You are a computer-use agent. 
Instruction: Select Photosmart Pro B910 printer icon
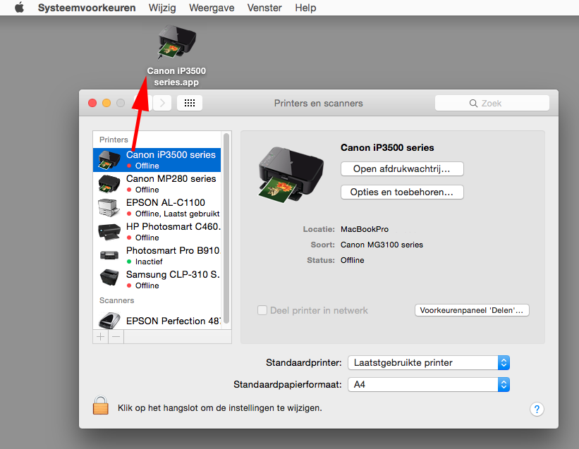point(109,255)
